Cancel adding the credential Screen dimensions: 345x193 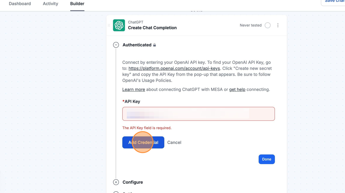(x=174, y=142)
